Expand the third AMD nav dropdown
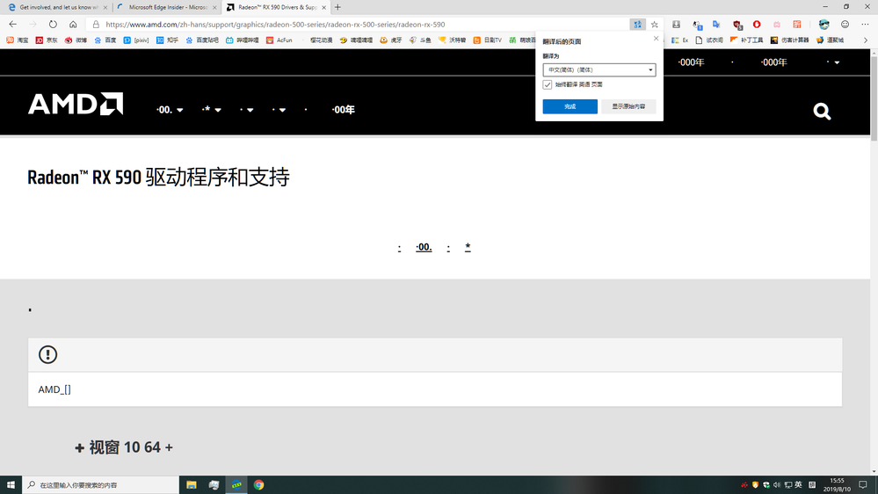Image resolution: width=878 pixels, height=494 pixels. pyautogui.click(x=246, y=110)
